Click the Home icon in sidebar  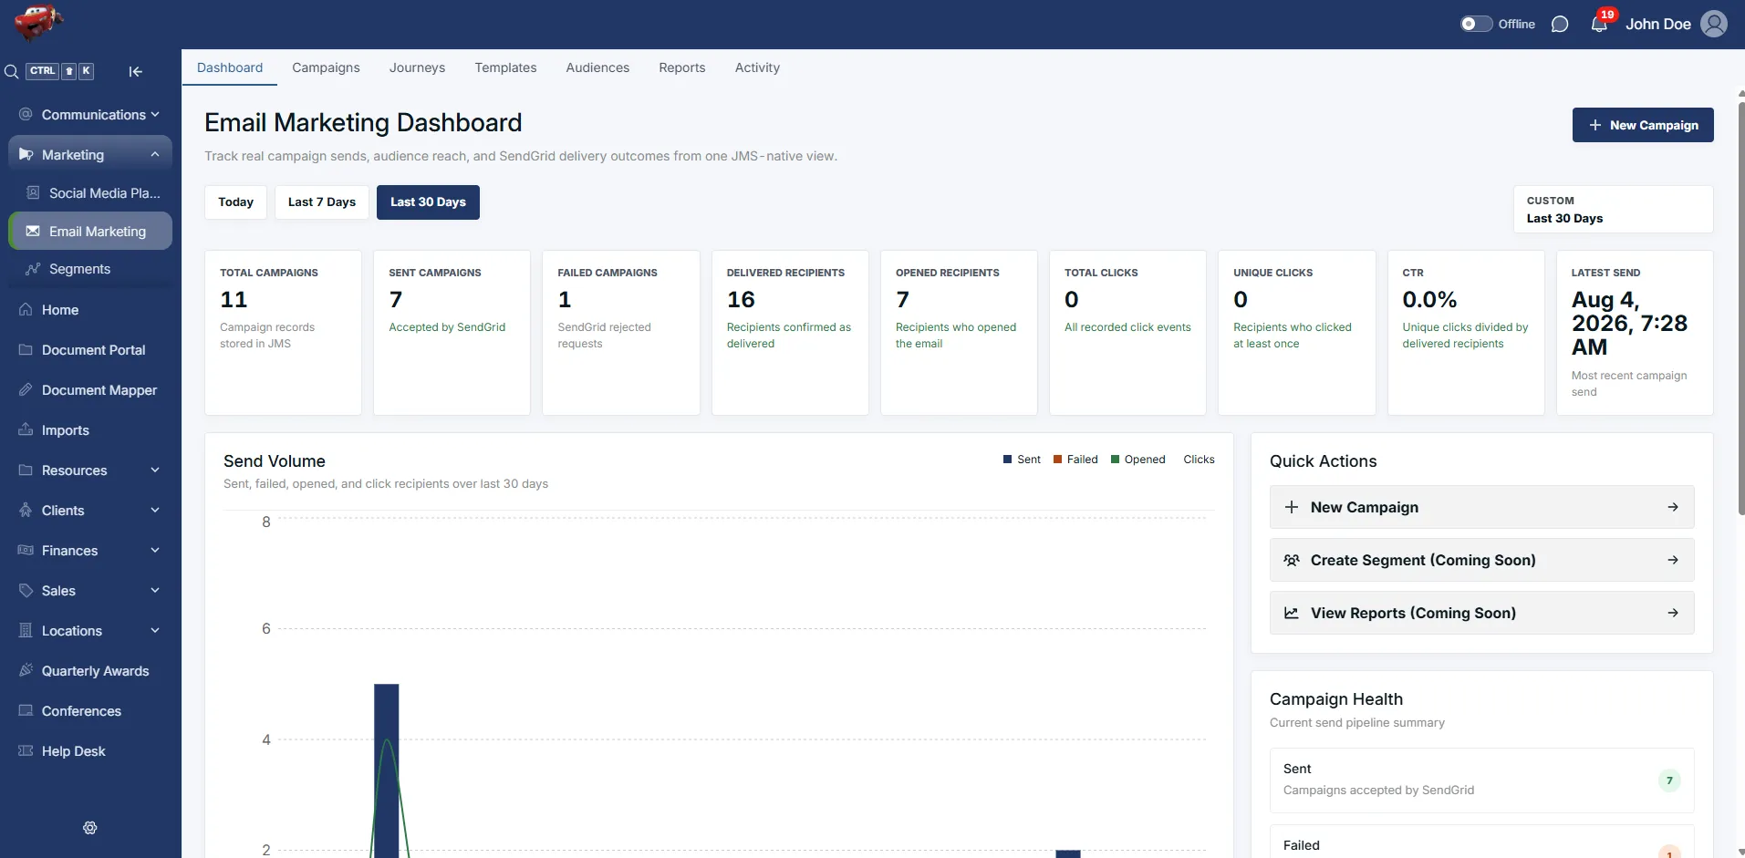click(x=26, y=309)
